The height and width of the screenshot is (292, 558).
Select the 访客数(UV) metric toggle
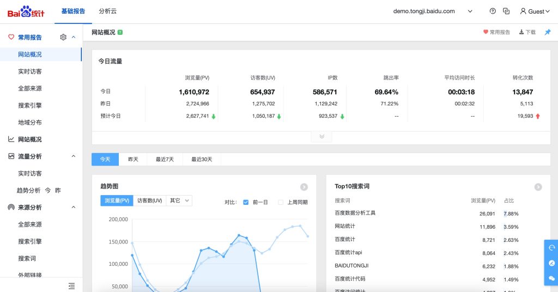149,200
